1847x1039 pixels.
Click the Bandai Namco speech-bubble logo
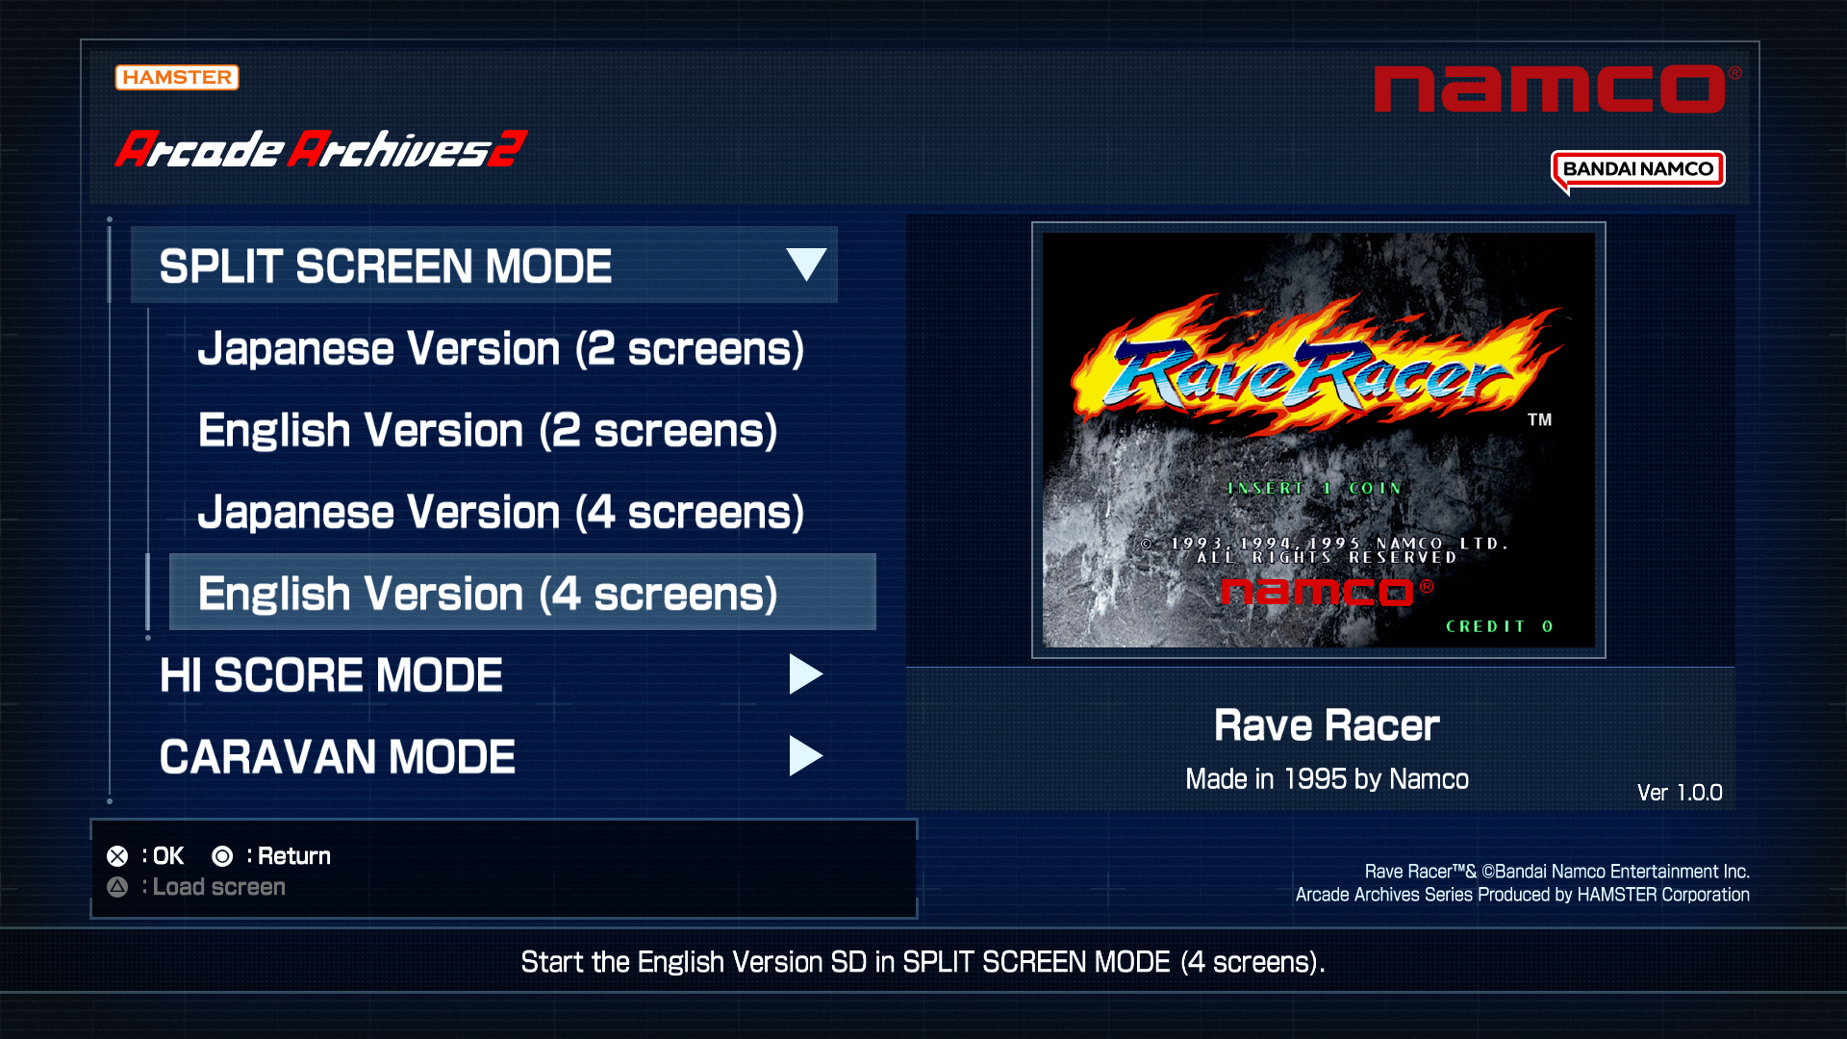pyautogui.click(x=1637, y=169)
